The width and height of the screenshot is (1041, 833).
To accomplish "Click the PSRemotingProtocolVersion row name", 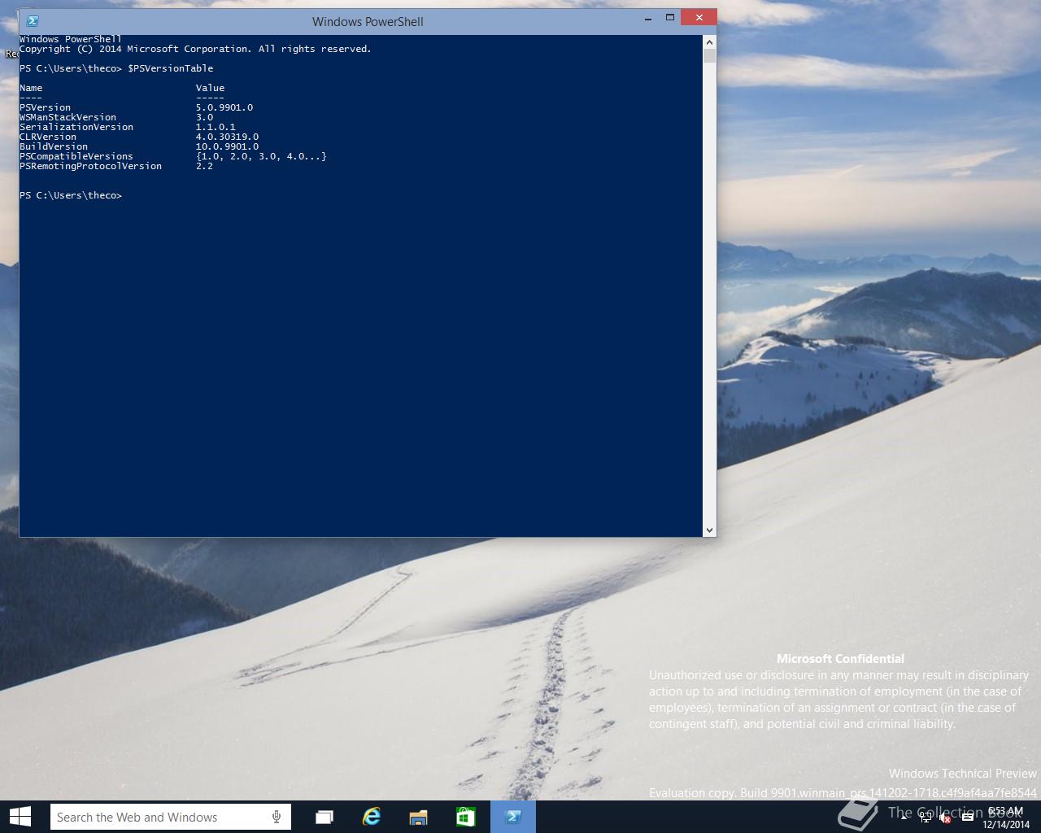I will point(91,166).
